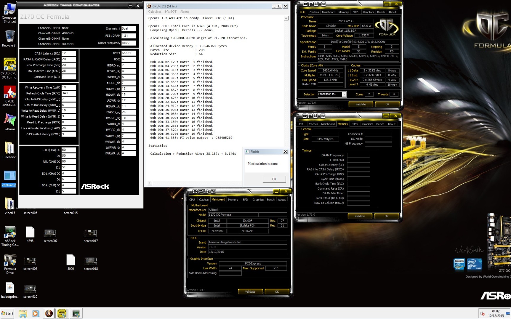511x319 pixels.
Task: Open Bench tab in top CPU-Z window
Action: click(381, 12)
